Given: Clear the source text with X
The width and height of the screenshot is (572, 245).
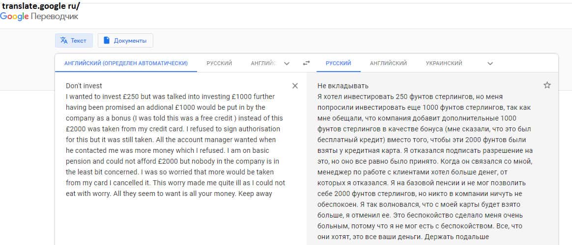Looking at the screenshot, I should [295, 86].
